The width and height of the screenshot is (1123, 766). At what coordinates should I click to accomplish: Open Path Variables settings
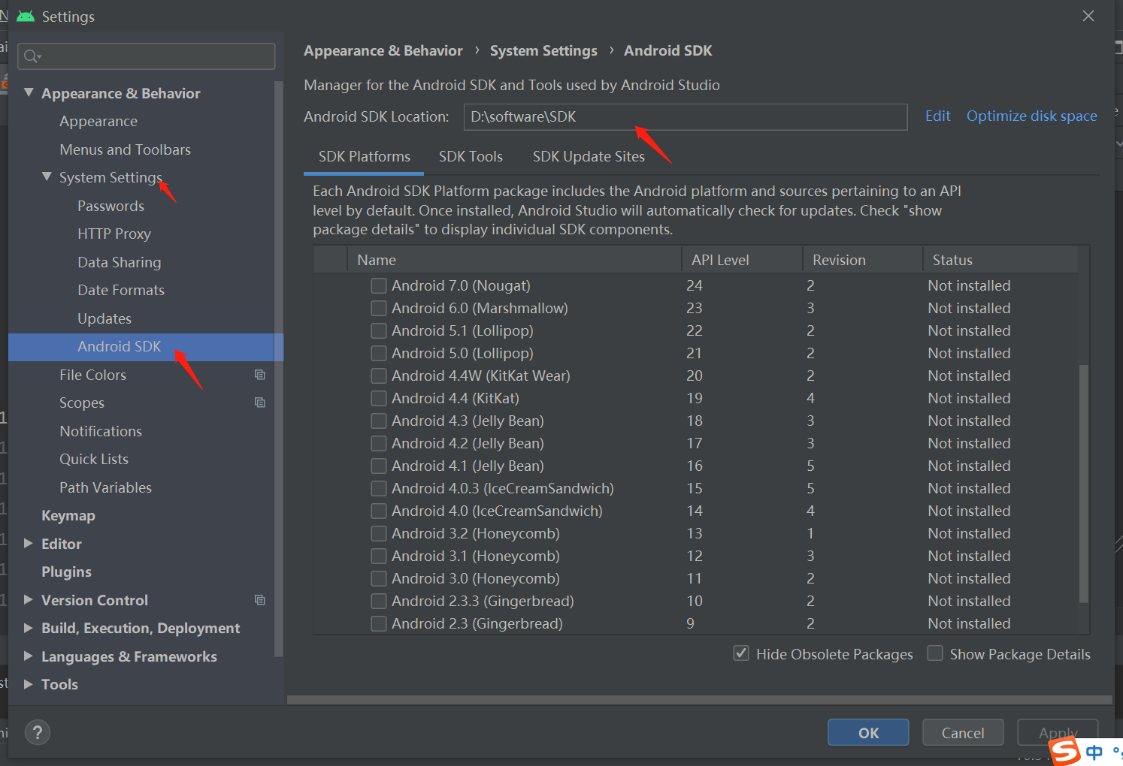click(x=105, y=487)
